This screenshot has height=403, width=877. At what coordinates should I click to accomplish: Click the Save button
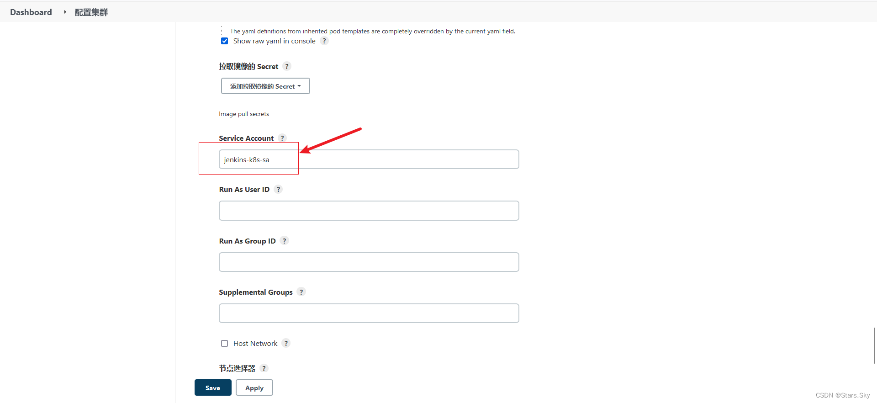click(213, 387)
